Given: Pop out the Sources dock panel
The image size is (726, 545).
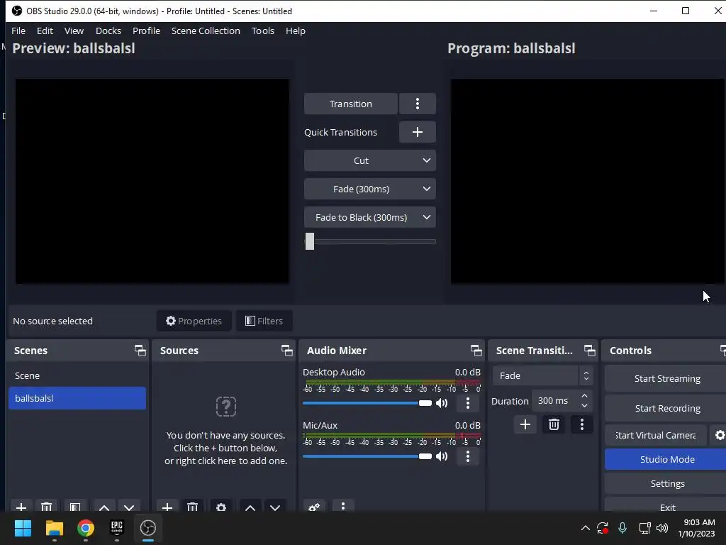Looking at the screenshot, I should point(286,351).
